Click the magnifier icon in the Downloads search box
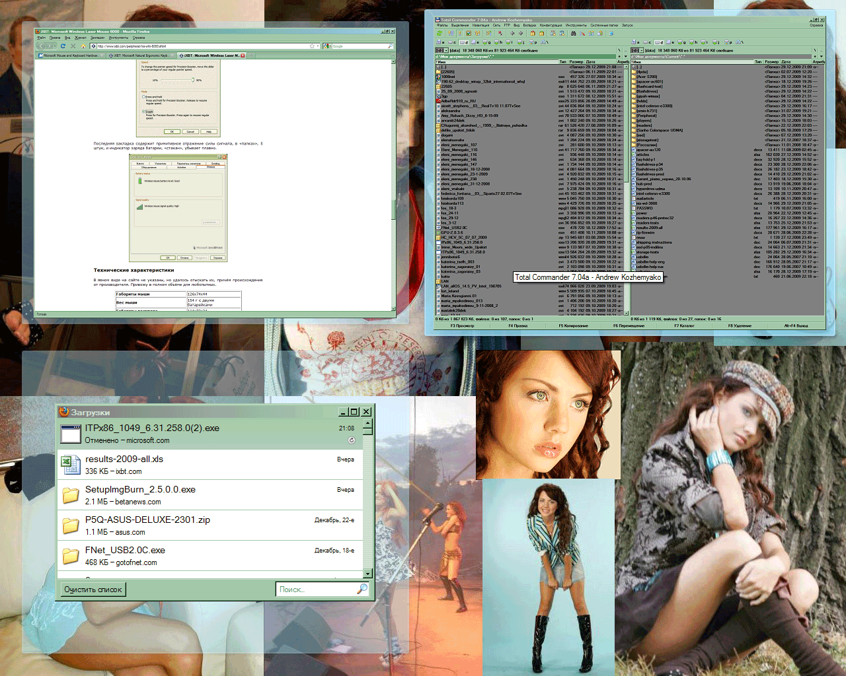This screenshot has width=846, height=676. tap(362, 589)
